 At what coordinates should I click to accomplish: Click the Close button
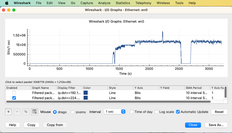click(193, 125)
